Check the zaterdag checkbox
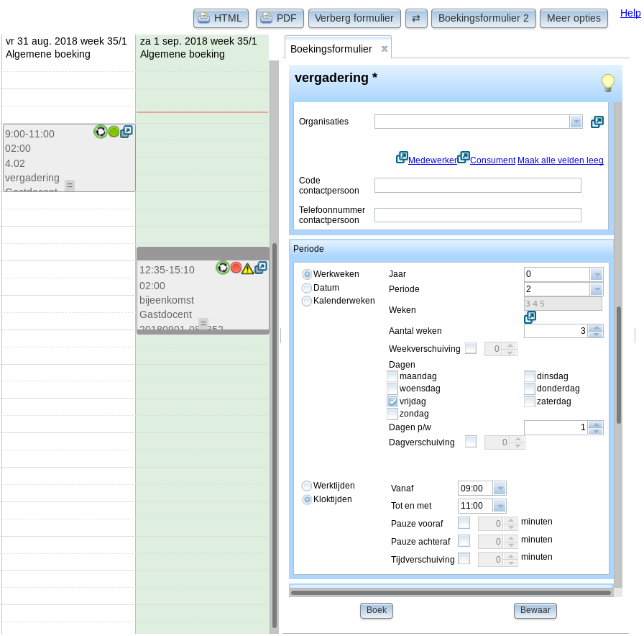This screenshot has width=644, height=636. 530,401
